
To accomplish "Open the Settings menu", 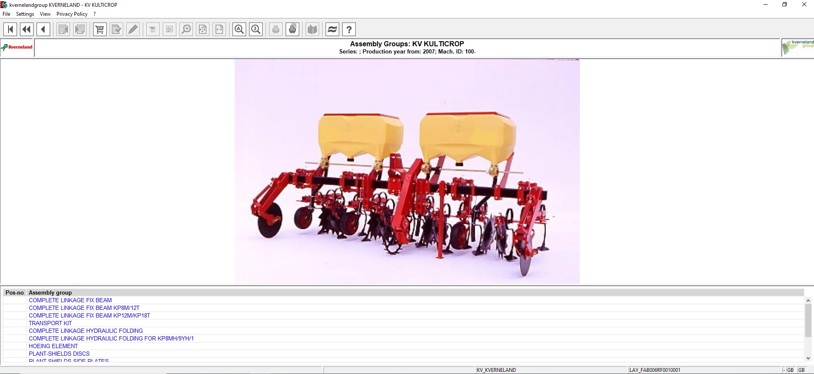I will [25, 14].
